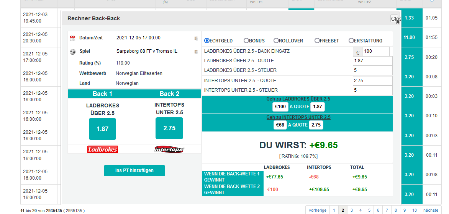The width and height of the screenshot is (449, 214).
Task: Copy the Spiel name icon
Action: tap(196, 52)
